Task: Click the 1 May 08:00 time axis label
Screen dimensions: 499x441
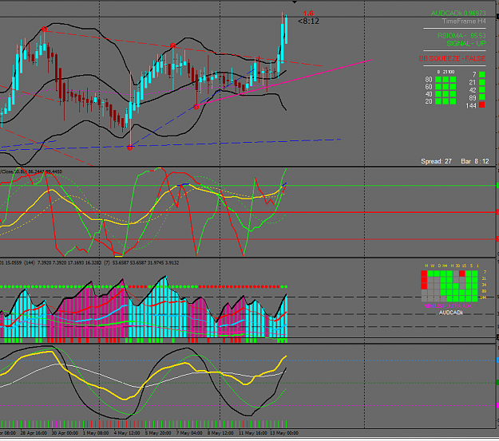Action: [x=96, y=433]
